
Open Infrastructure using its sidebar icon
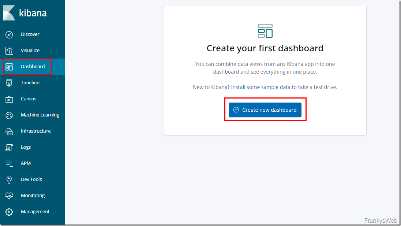(9, 131)
